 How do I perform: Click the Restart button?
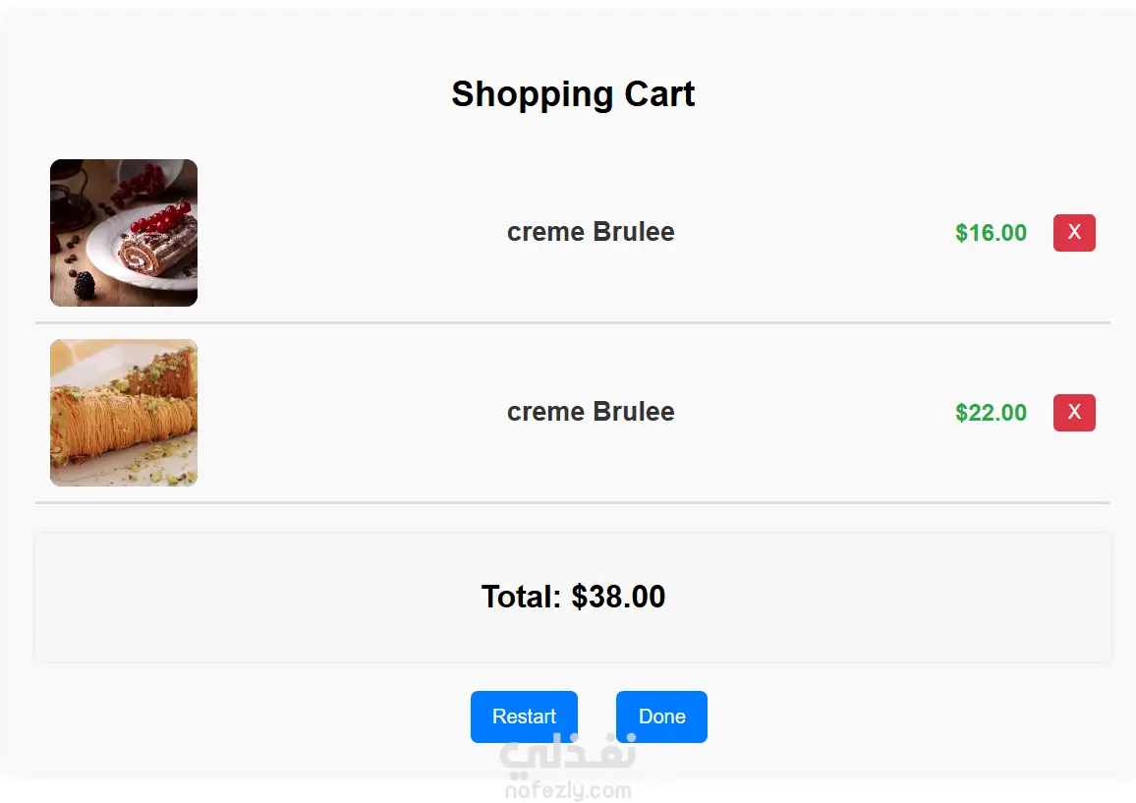524,717
